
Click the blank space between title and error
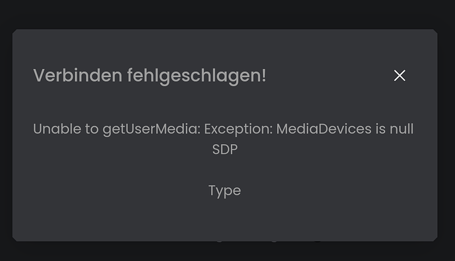(x=225, y=104)
